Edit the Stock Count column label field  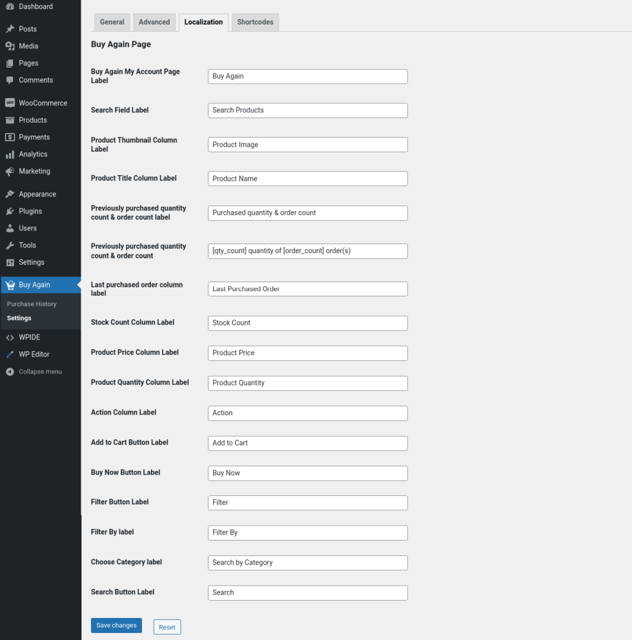(x=307, y=323)
